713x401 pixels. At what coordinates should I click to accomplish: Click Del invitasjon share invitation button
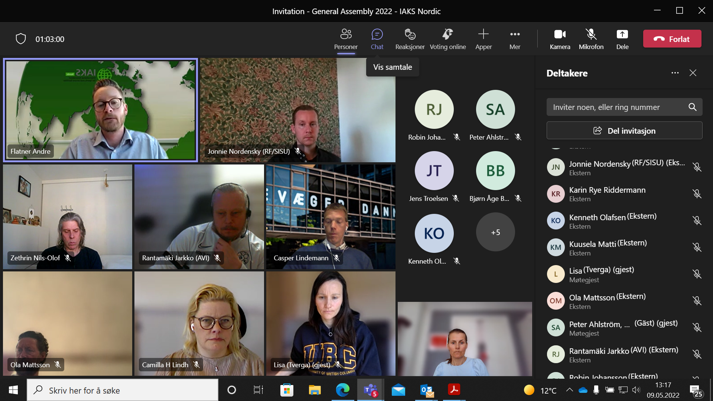624,130
